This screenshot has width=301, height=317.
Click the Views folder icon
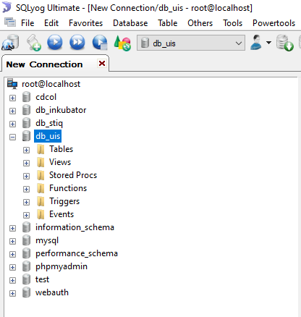[x=41, y=162]
